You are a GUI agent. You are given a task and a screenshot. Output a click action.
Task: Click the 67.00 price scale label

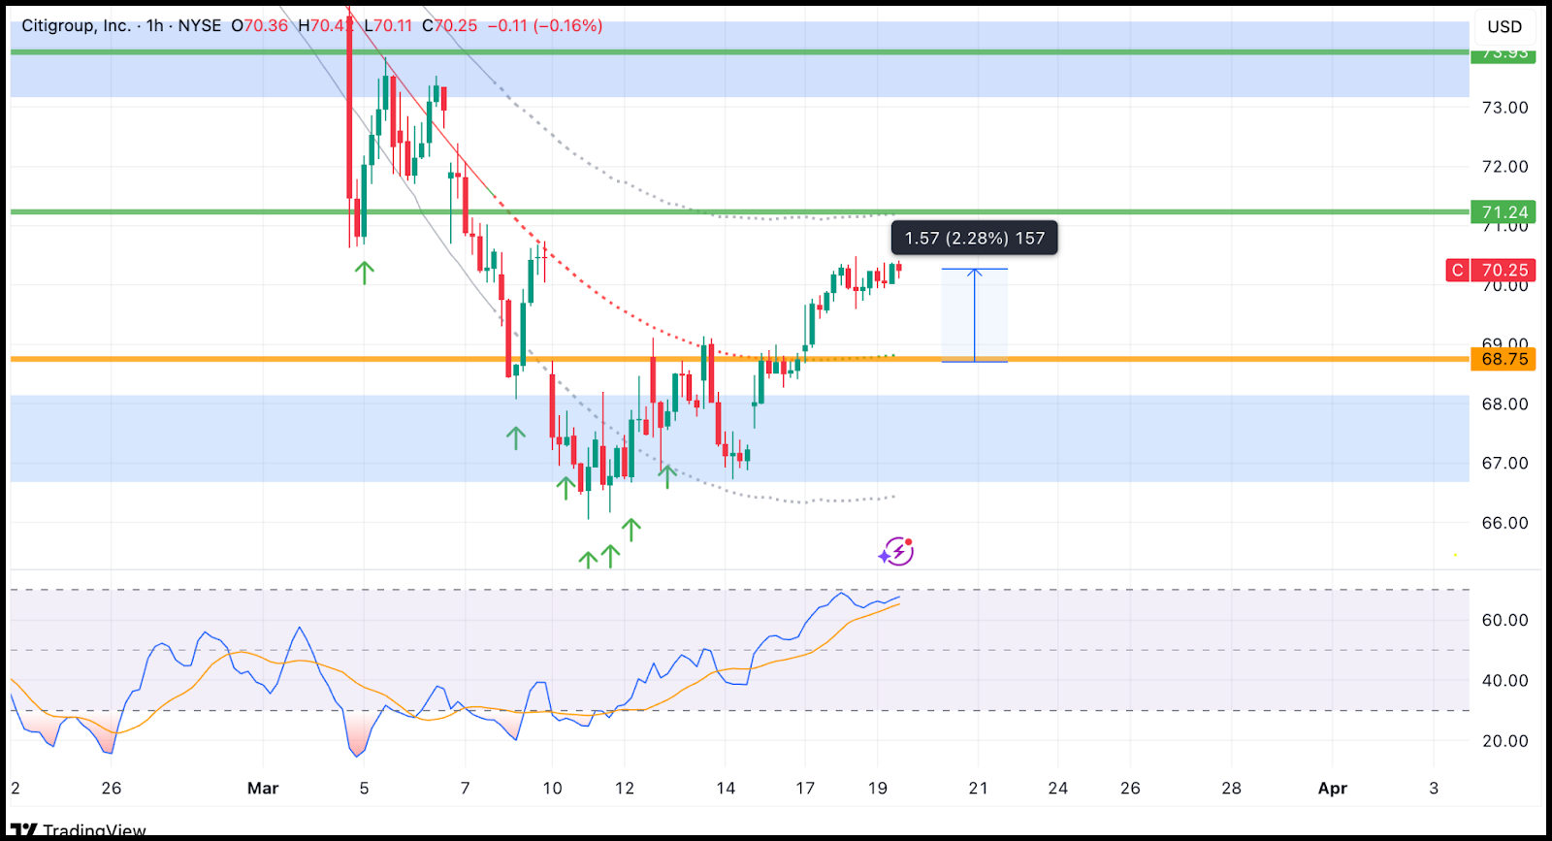tap(1504, 463)
